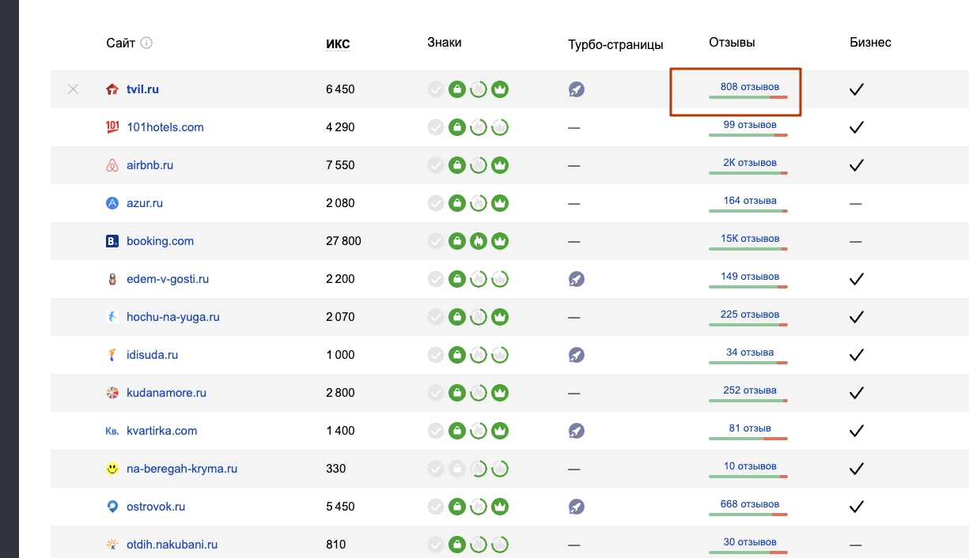The image size is (969, 558).
Task: Click the Бизнес checkmark for 101hotels.com
Action: (x=855, y=127)
